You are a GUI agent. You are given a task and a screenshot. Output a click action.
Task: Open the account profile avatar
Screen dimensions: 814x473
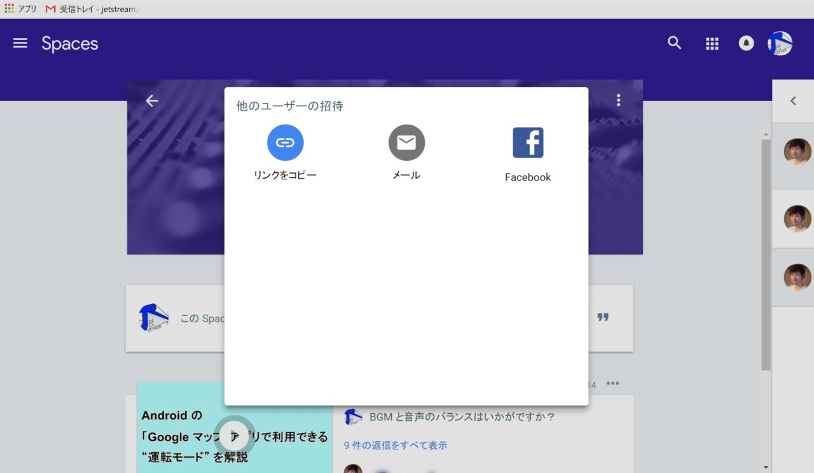tap(780, 43)
